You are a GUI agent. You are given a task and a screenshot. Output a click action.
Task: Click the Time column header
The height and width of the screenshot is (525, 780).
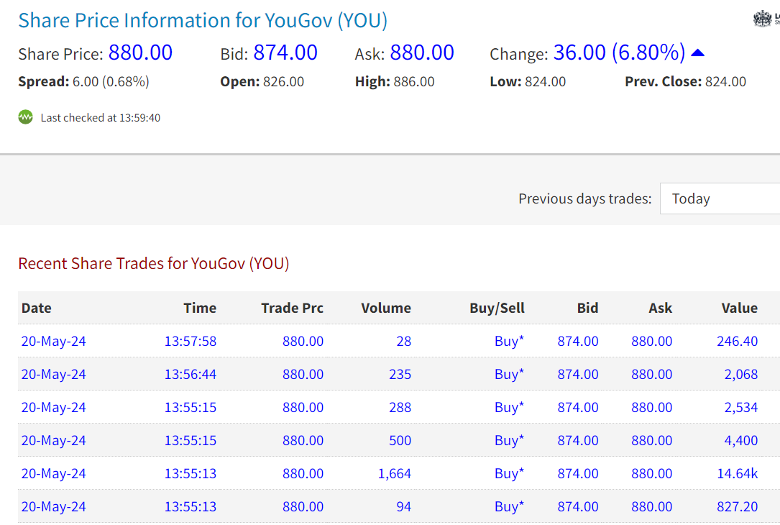(200, 308)
